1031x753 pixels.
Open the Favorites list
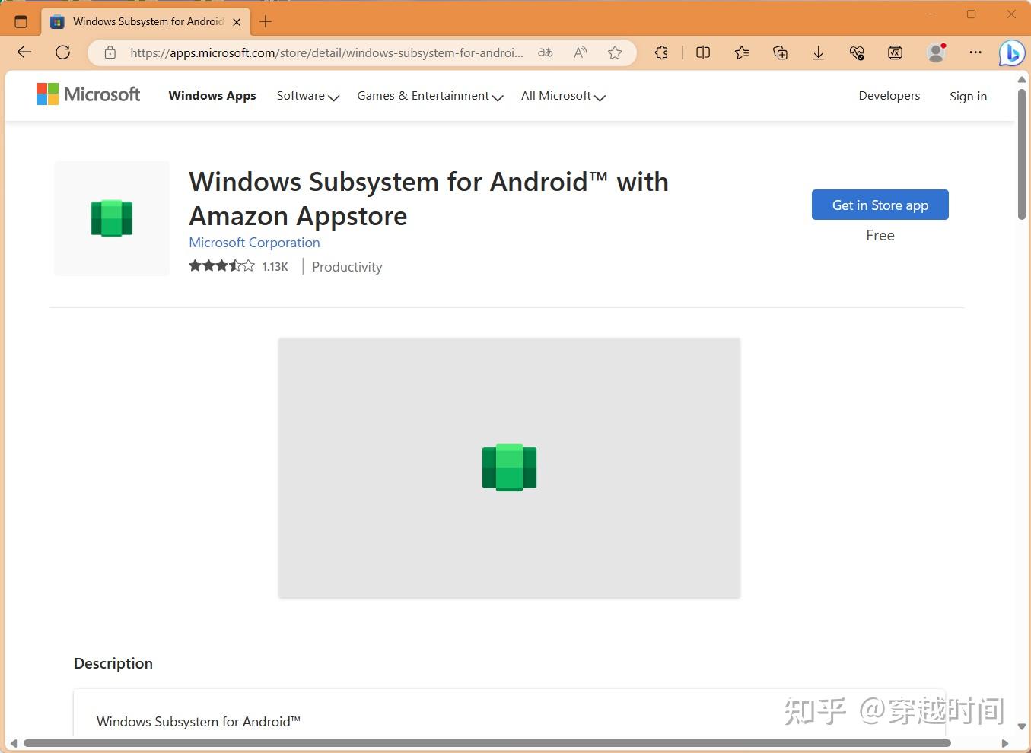(742, 52)
